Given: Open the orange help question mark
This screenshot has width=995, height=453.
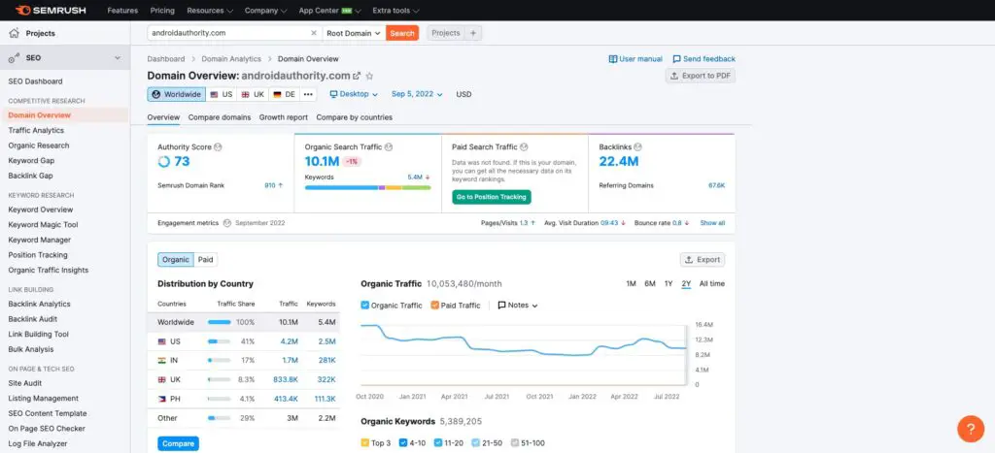Looking at the screenshot, I should click(x=971, y=429).
